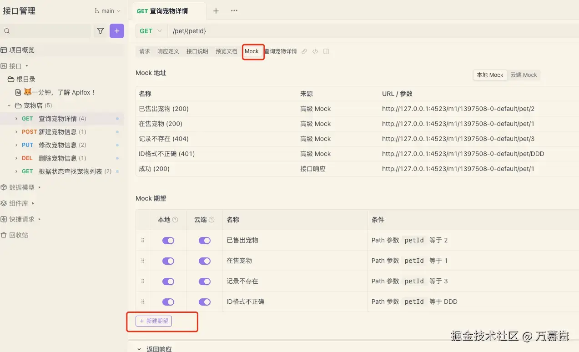Toggle 云端 switch for 已售出宠物
The height and width of the screenshot is (352, 579).
tap(205, 241)
